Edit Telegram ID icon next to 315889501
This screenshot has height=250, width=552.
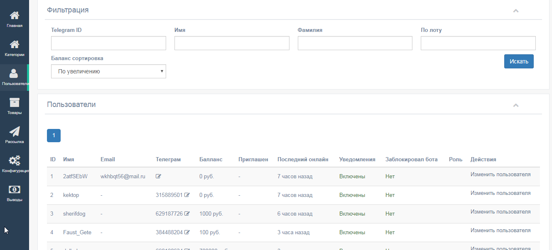tap(187, 195)
